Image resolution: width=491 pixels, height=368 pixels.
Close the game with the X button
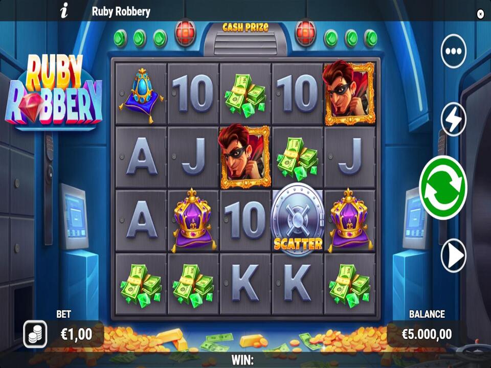[480, 14]
